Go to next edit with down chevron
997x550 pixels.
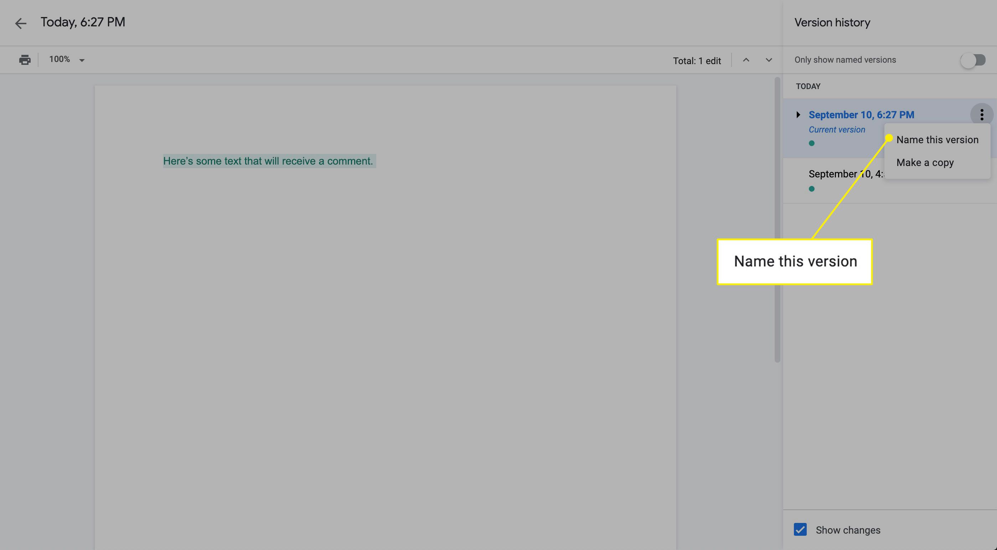click(x=769, y=60)
